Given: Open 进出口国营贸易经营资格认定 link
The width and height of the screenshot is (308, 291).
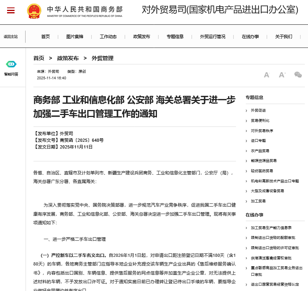Looking at the screenshot, I should [x=275, y=284].
